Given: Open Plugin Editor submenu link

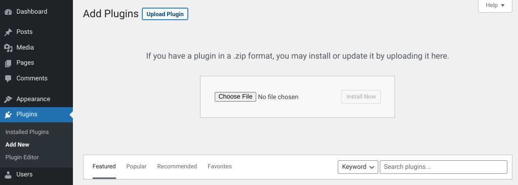Looking at the screenshot, I should [x=22, y=157].
